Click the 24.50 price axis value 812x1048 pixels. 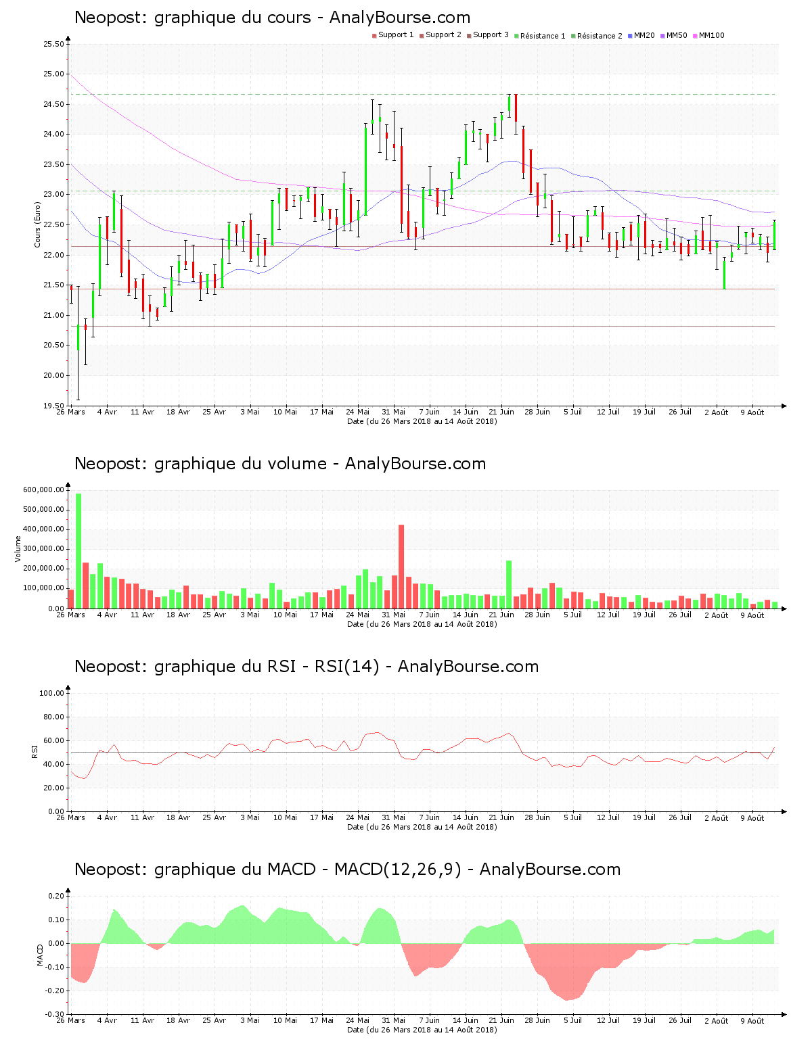point(54,105)
